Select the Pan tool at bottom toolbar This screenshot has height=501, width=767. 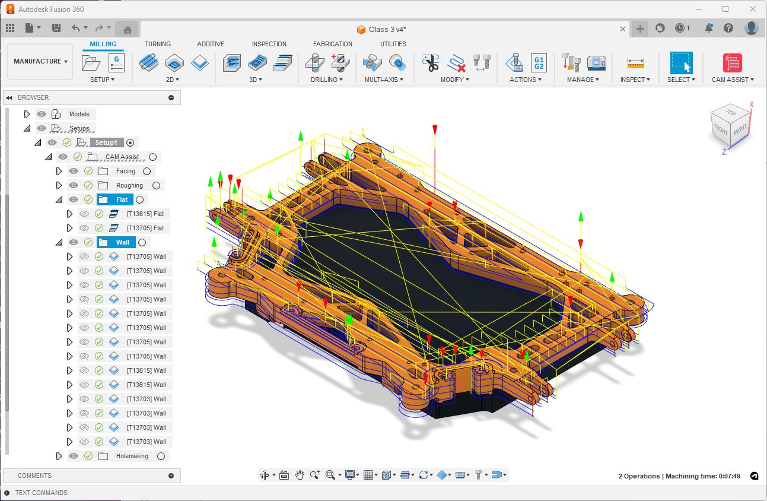(x=300, y=475)
